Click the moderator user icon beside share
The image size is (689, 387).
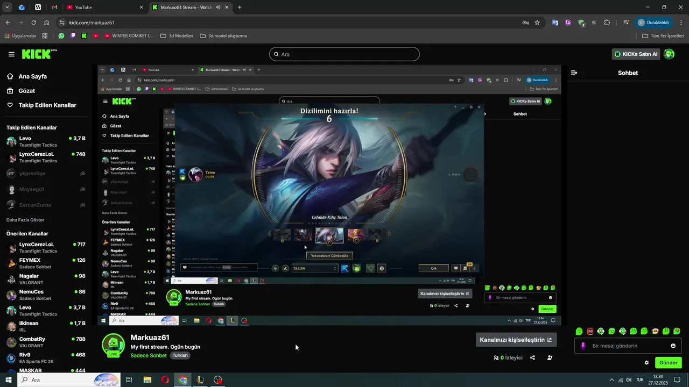pos(550,357)
